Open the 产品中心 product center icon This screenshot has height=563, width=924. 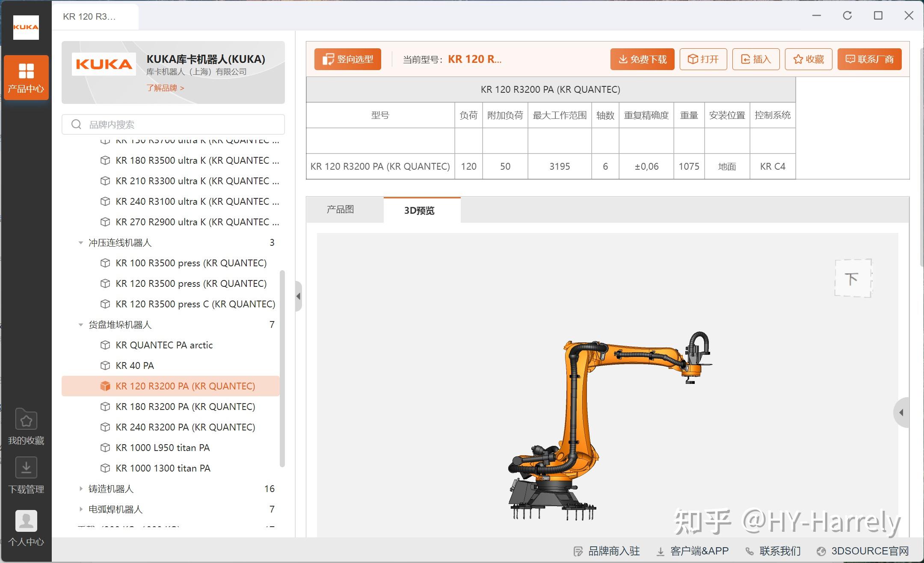point(26,77)
